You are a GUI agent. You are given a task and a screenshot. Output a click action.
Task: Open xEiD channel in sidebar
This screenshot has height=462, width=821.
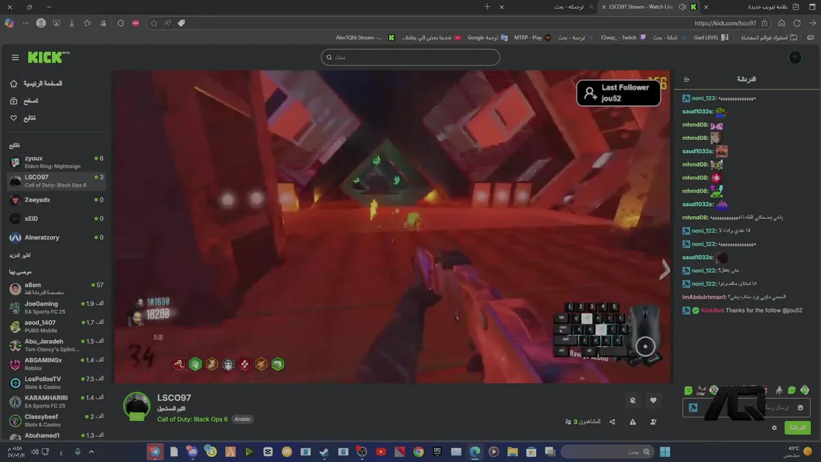[x=56, y=219]
